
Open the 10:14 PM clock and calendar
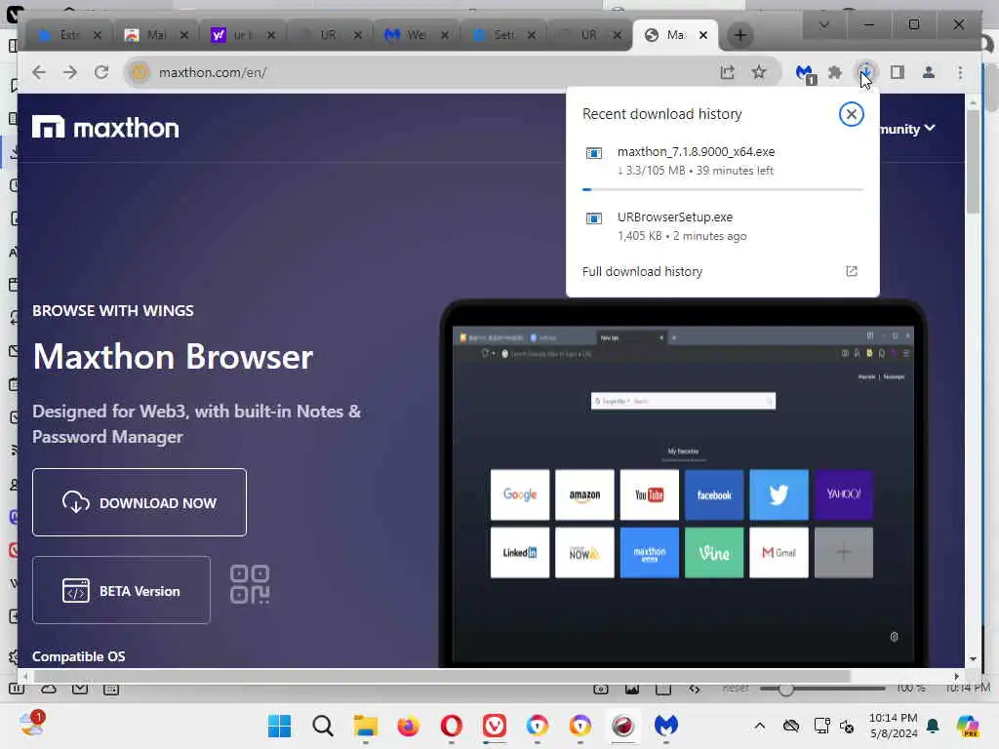(894, 726)
